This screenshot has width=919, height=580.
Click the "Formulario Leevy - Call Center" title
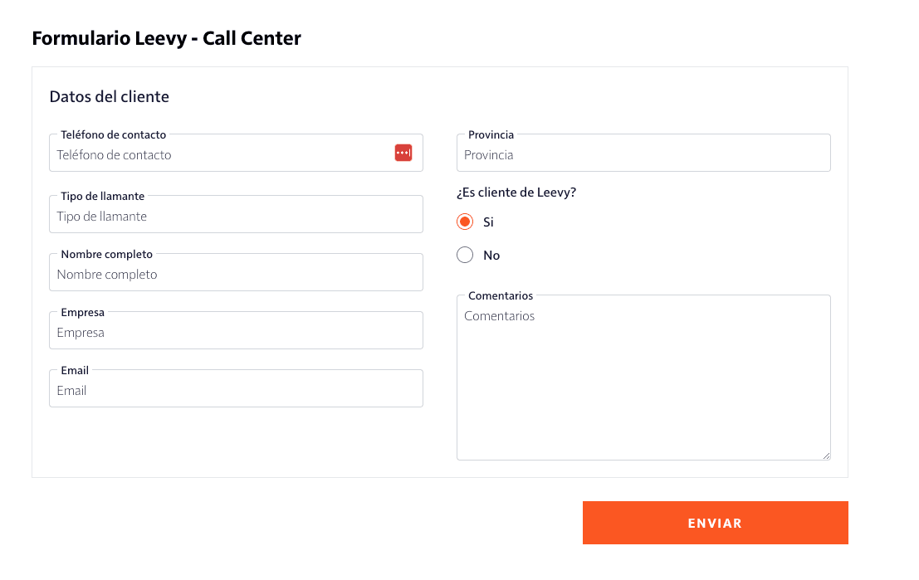point(166,38)
